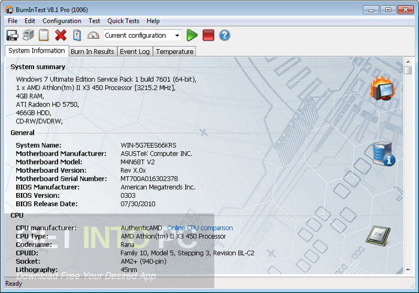419x293 pixels.
Task: Switch to the Event Log tab
Action: coord(135,51)
